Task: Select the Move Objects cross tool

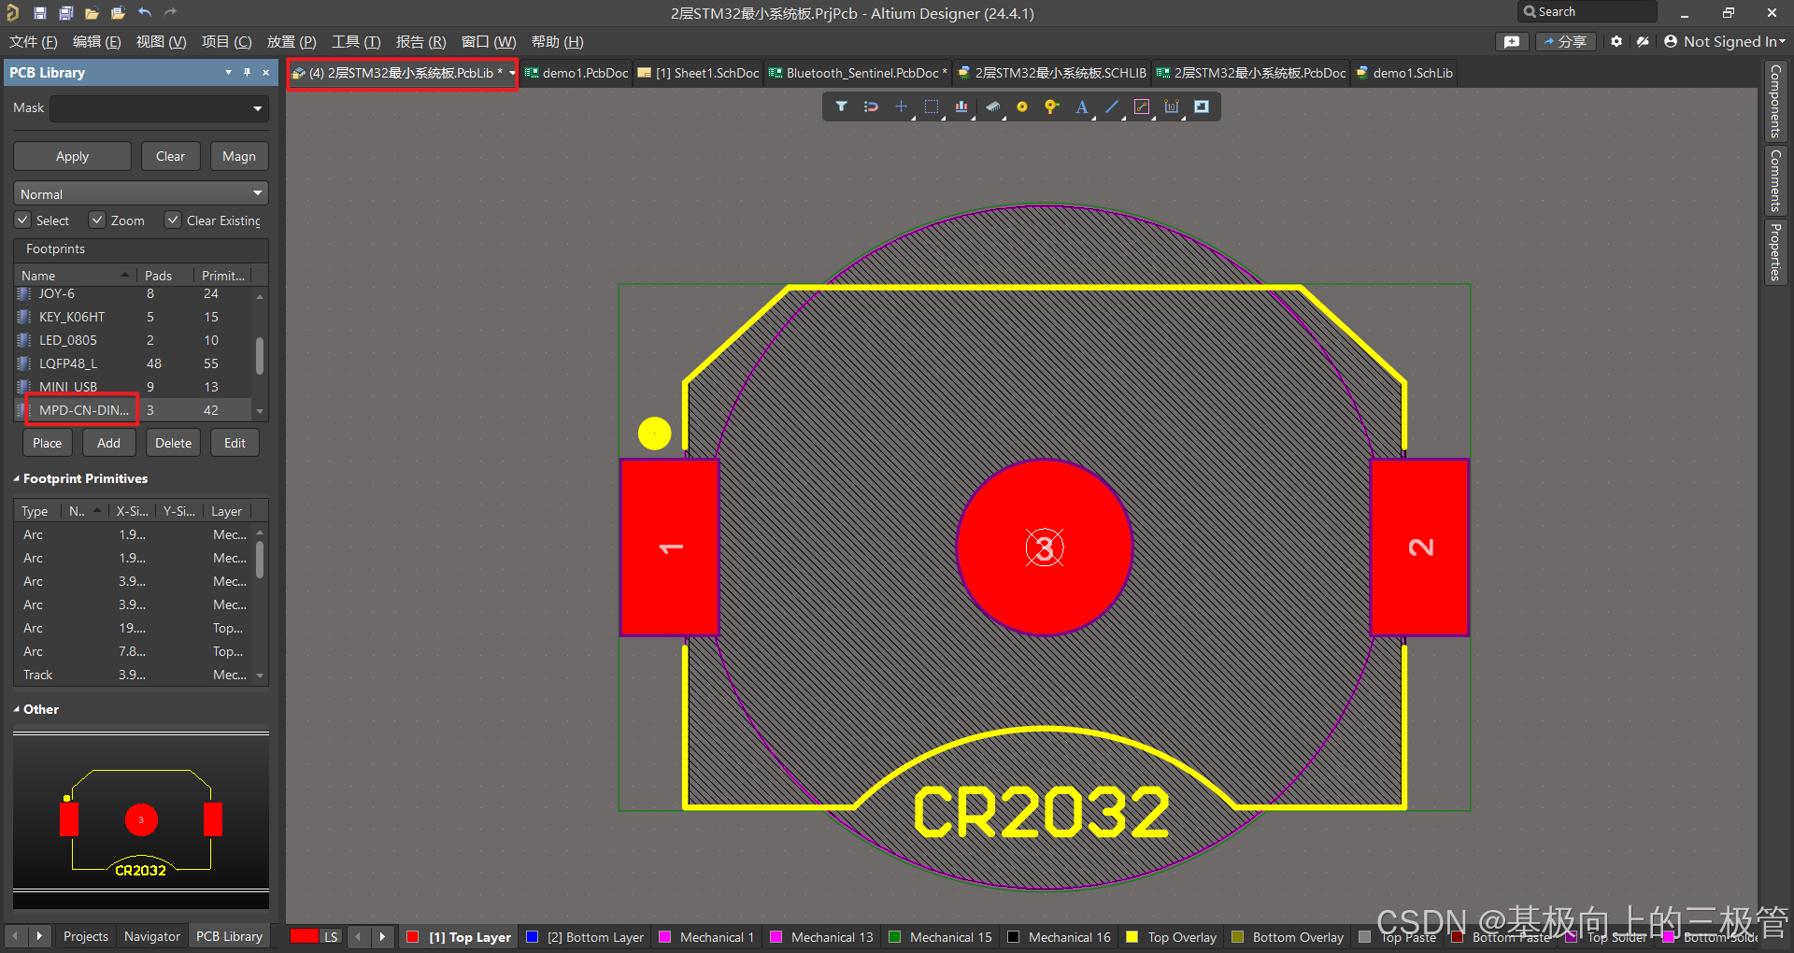Action: tap(901, 107)
